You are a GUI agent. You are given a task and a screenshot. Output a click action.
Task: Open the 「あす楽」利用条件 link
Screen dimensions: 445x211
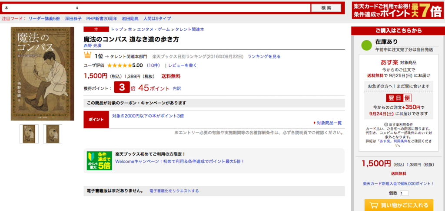click(x=392, y=141)
